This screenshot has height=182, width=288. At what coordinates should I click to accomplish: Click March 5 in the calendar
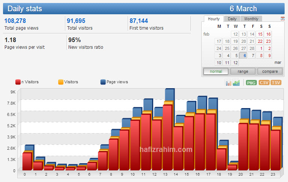pyautogui.click(x=235, y=56)
